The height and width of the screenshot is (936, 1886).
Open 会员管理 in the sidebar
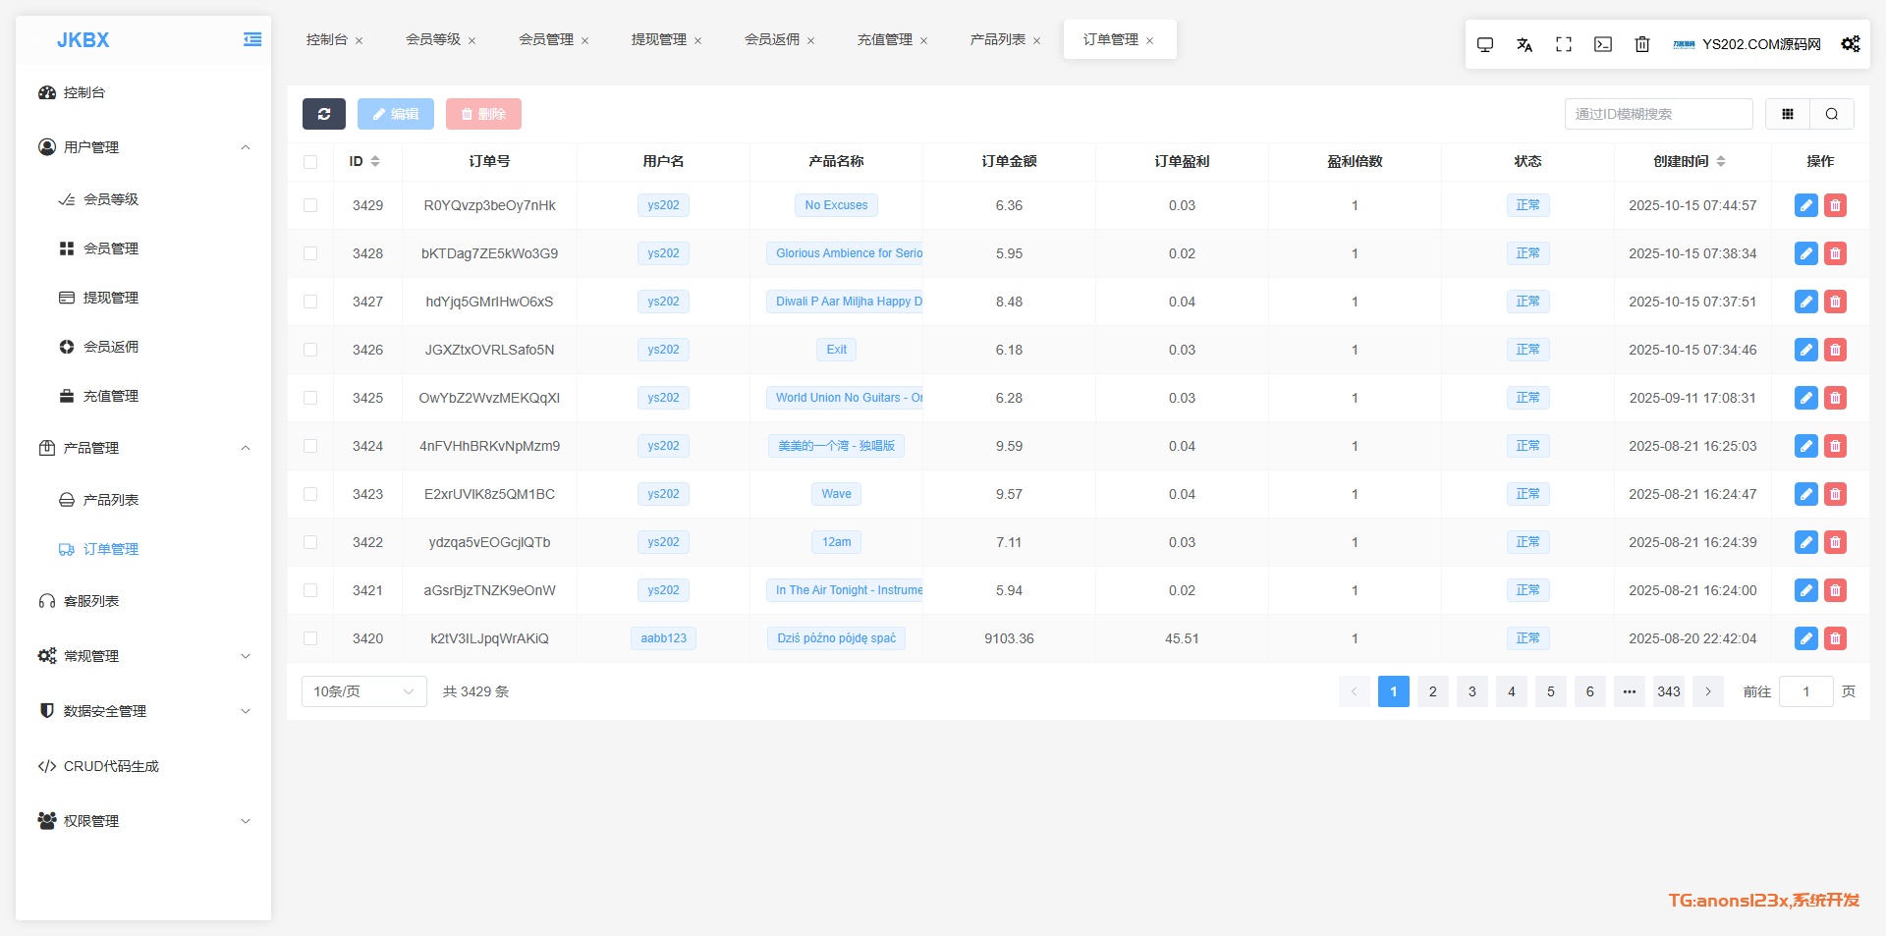tap(111, 248)
